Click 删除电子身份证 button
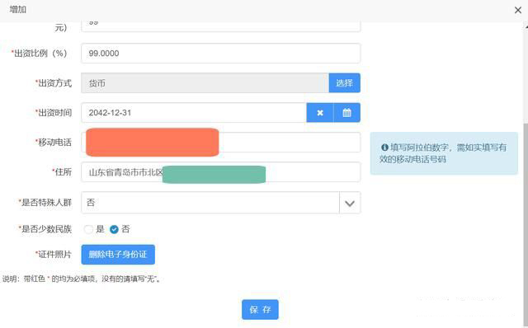This screenshot has width=528, height=328. pyautogui.click(x=118, y=255)
